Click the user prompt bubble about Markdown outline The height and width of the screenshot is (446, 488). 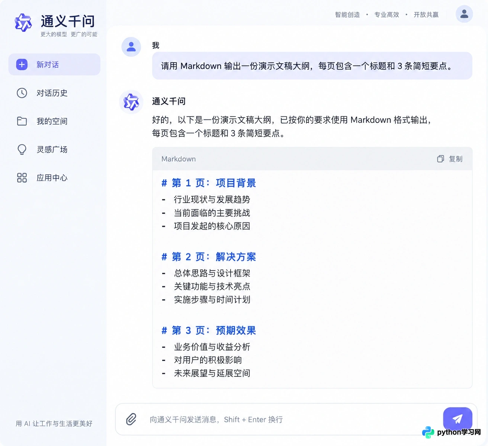312,66
